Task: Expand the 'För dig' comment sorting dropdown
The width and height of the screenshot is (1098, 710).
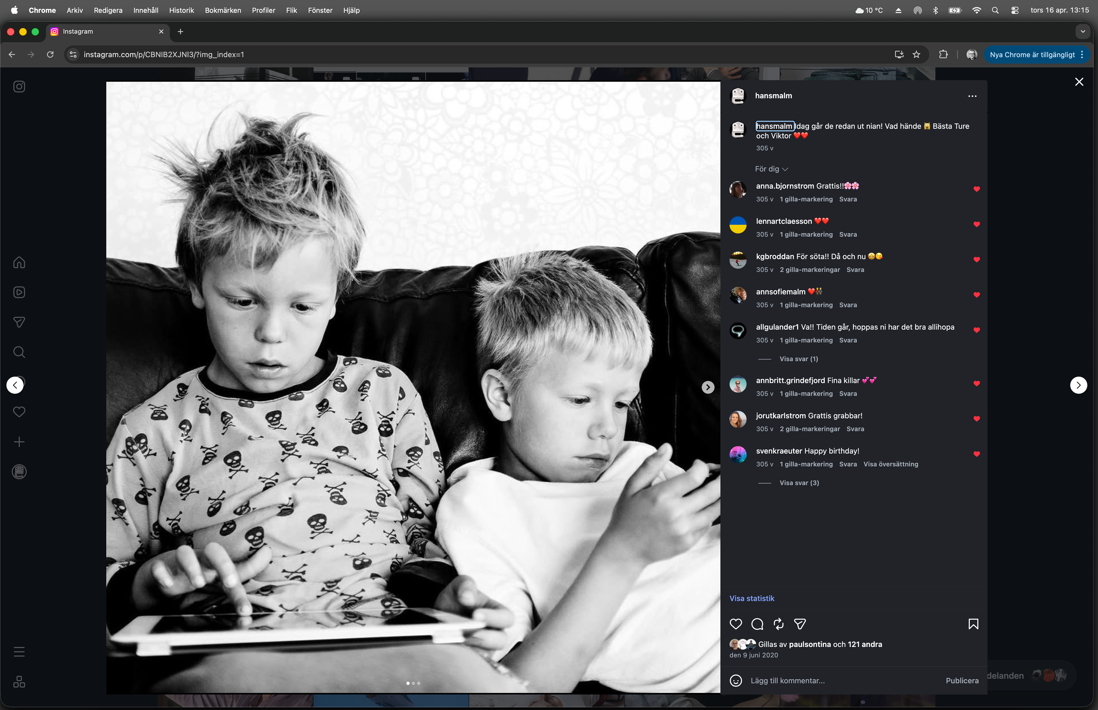Action: point(771,169)
